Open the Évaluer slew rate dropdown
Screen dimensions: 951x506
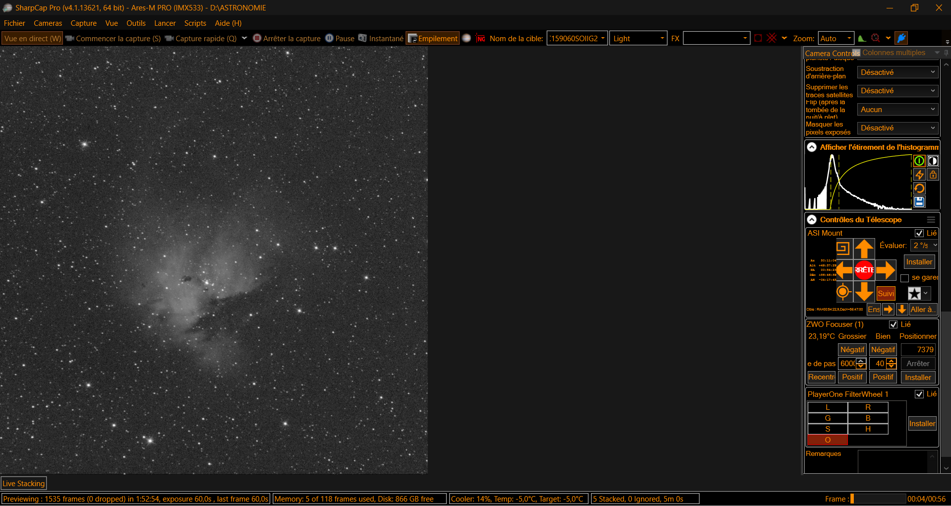tap(925, 246)
